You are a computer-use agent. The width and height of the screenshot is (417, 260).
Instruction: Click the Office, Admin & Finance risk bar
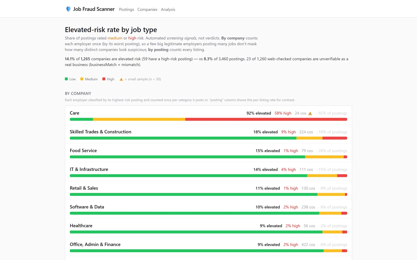(208, 251)
